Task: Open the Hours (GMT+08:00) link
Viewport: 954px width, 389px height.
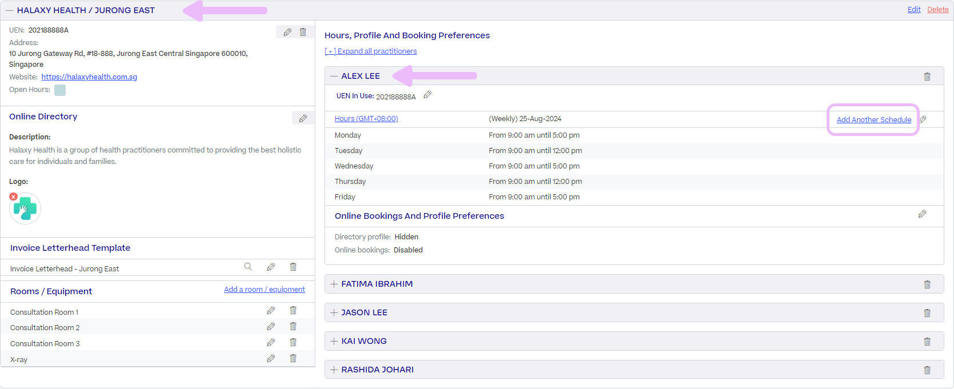Action: 366,119
